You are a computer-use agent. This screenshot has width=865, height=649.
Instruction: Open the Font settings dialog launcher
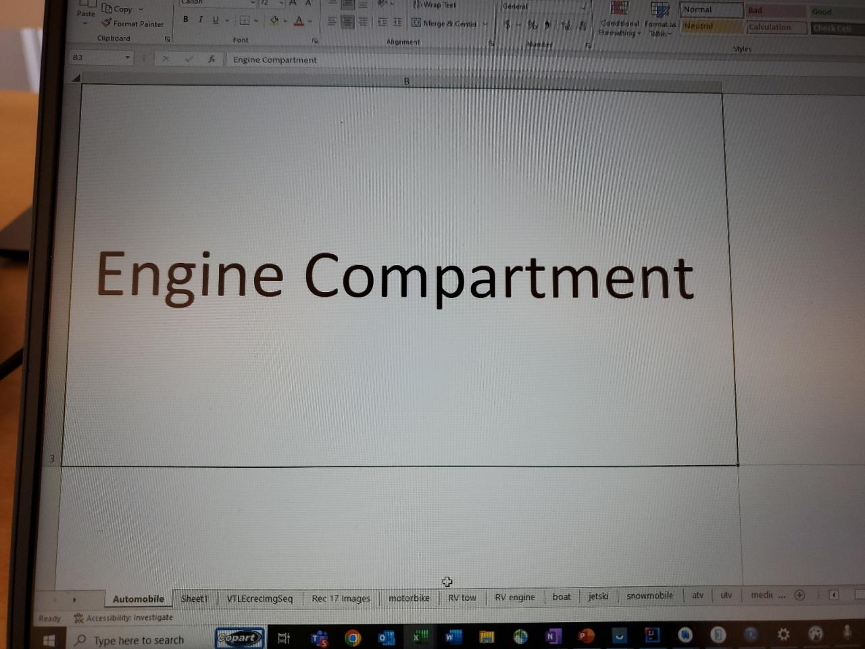pos(315,41)
